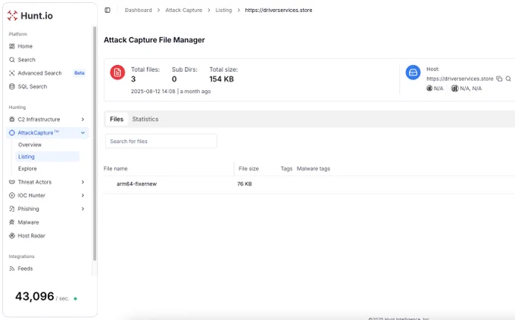The height and width of the screenshot is (320, 515).
Task: Click the 76 KB file size cell
Action: click(x=245, y=184)
